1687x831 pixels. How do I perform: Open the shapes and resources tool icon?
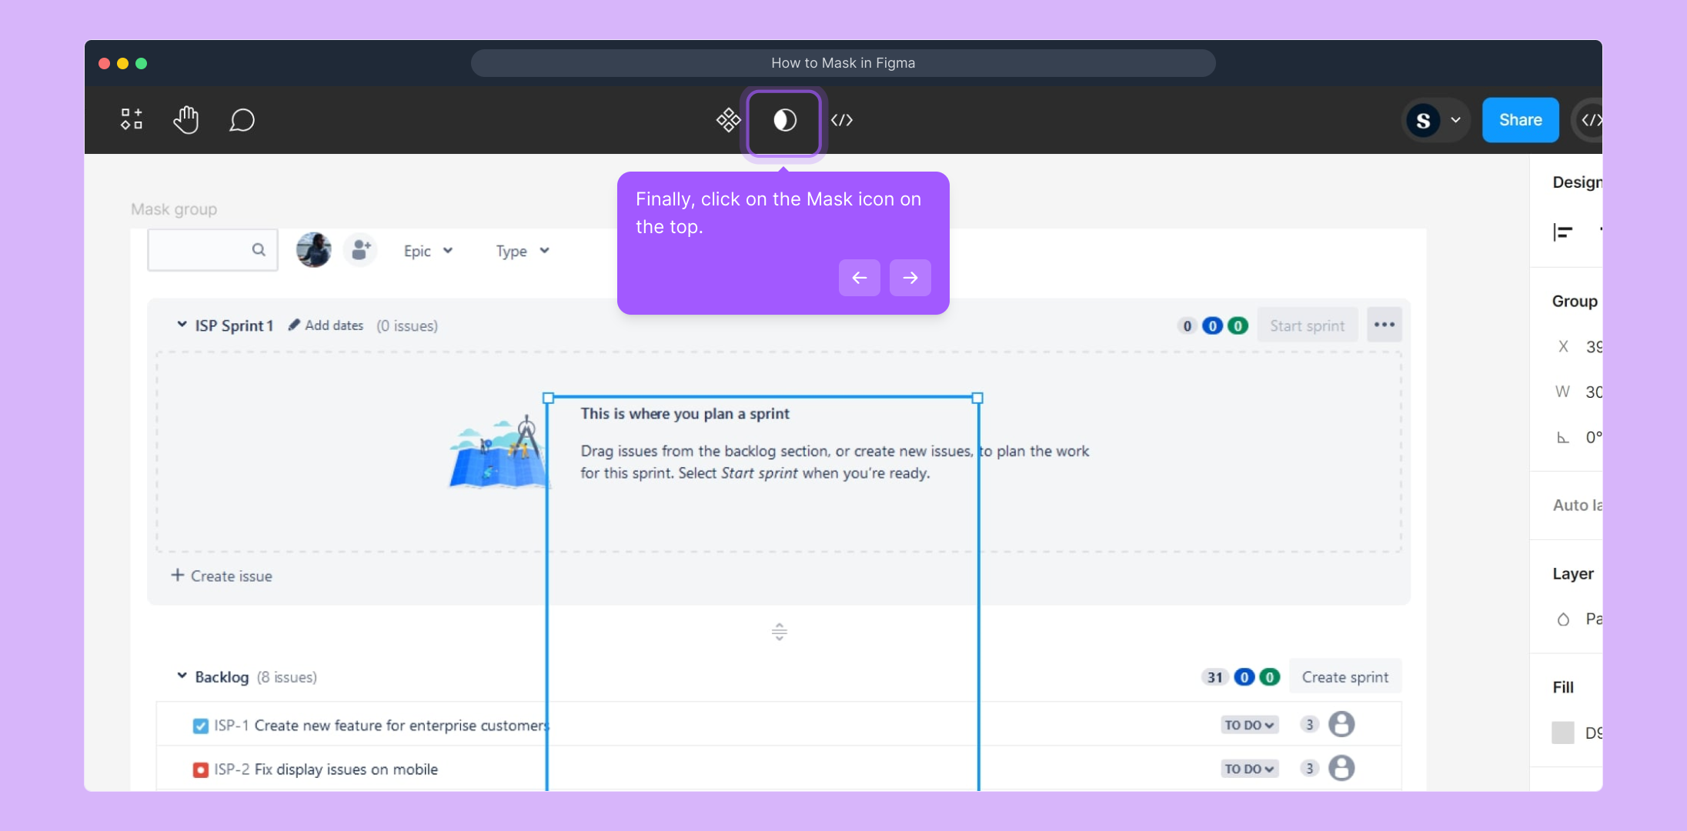pyautogui.click(x=132, y=119)
